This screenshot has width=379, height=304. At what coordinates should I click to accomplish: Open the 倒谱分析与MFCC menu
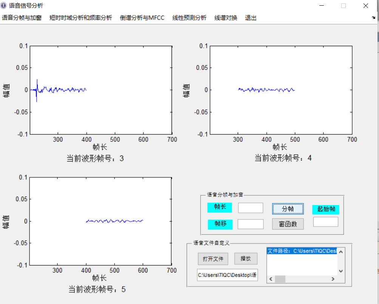pyautogui.click(x=142, y=18)
